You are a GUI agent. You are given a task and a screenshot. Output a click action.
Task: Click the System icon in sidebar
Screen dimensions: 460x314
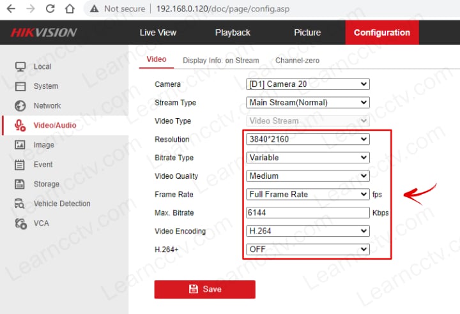pos(20,86)
